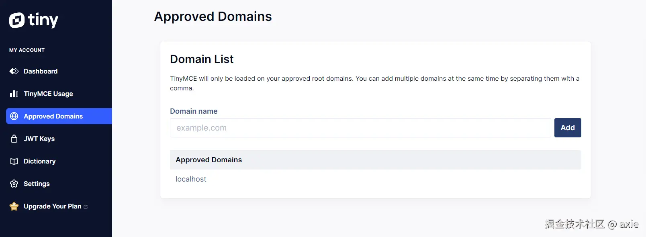Click the TinyMCE Usage bar chart icon
Screen dimensions: 646x237
14,94
